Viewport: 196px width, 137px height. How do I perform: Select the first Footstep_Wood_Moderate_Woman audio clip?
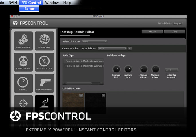(83, 61)
